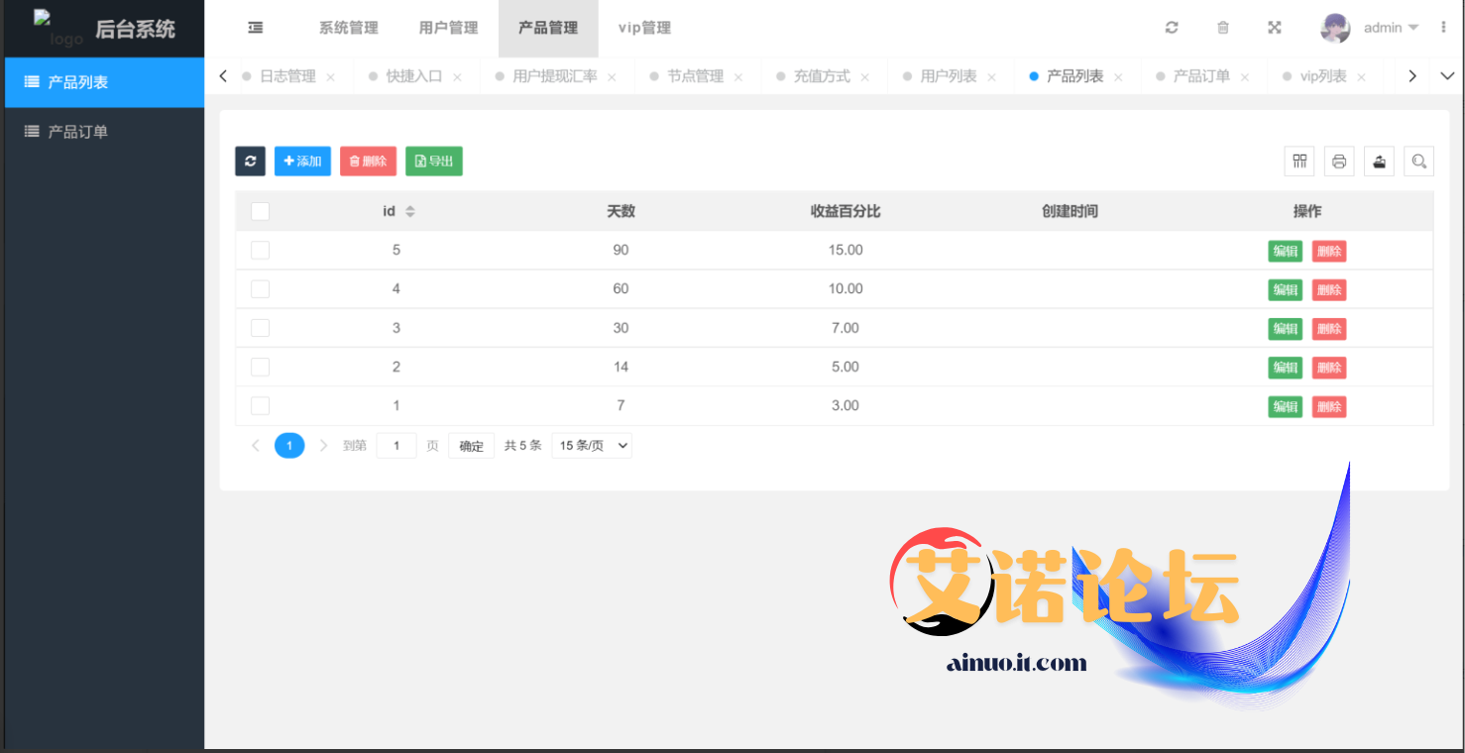
Task: Sort table by the id column arrows
Action: click(x=410, y=211)
